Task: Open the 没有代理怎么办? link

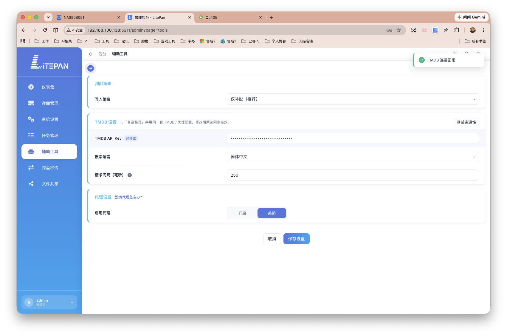Action: tap(128, 197)
